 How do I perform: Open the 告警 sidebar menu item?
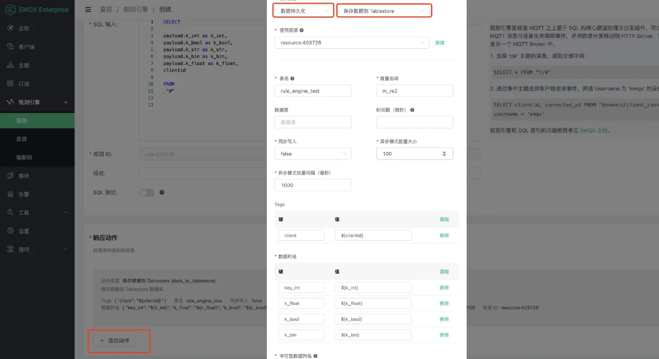tap(37, 194)
